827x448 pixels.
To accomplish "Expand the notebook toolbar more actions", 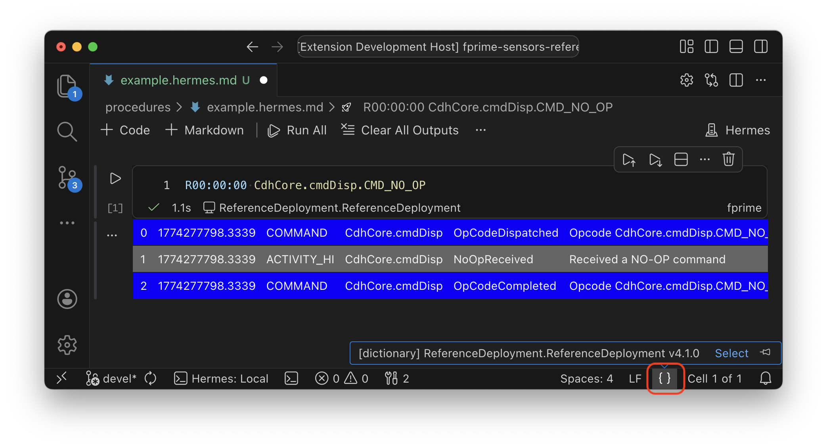I will tap(481, 130).
